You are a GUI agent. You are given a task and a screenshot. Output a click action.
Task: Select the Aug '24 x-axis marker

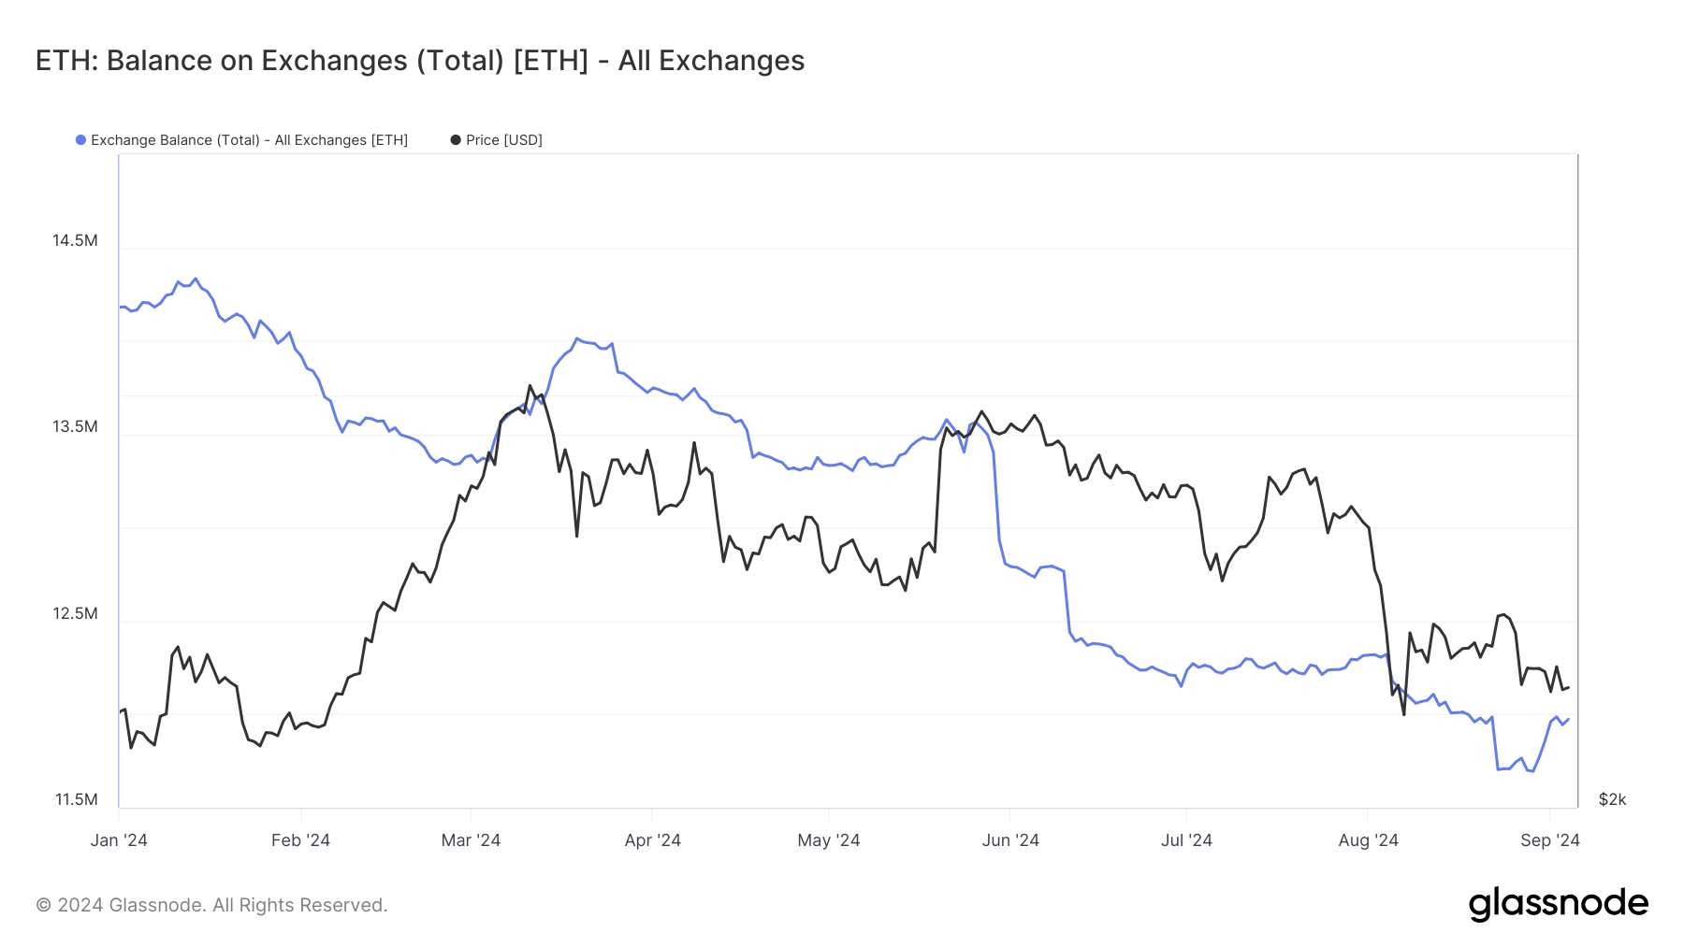1368,840
